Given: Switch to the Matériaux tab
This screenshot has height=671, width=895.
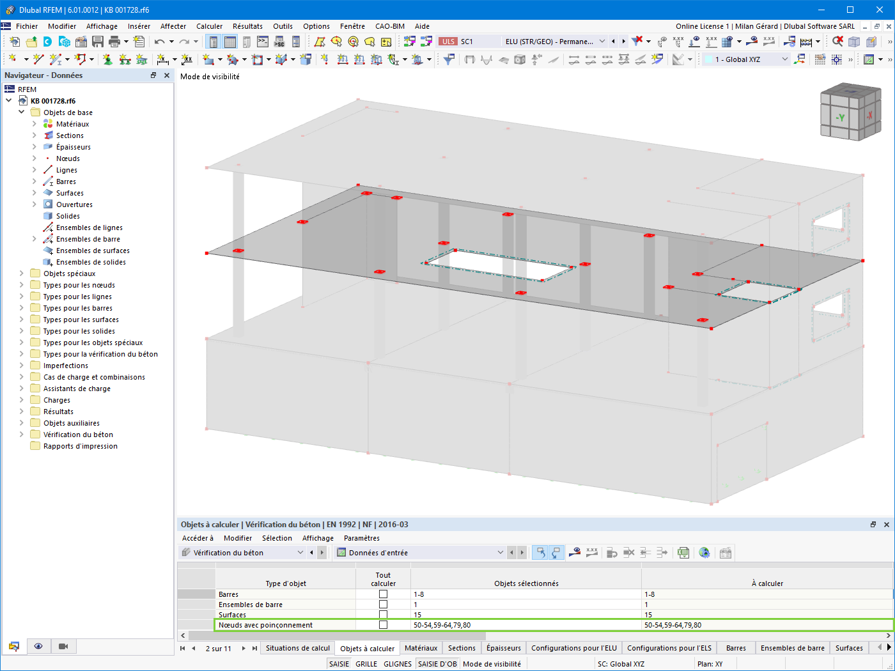Looking at the screenshot, I should tap(421, 648).
